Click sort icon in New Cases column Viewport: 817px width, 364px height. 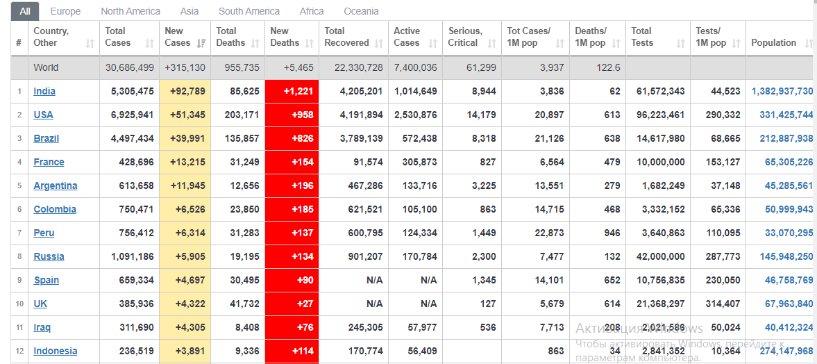click(x=201, y=44)
